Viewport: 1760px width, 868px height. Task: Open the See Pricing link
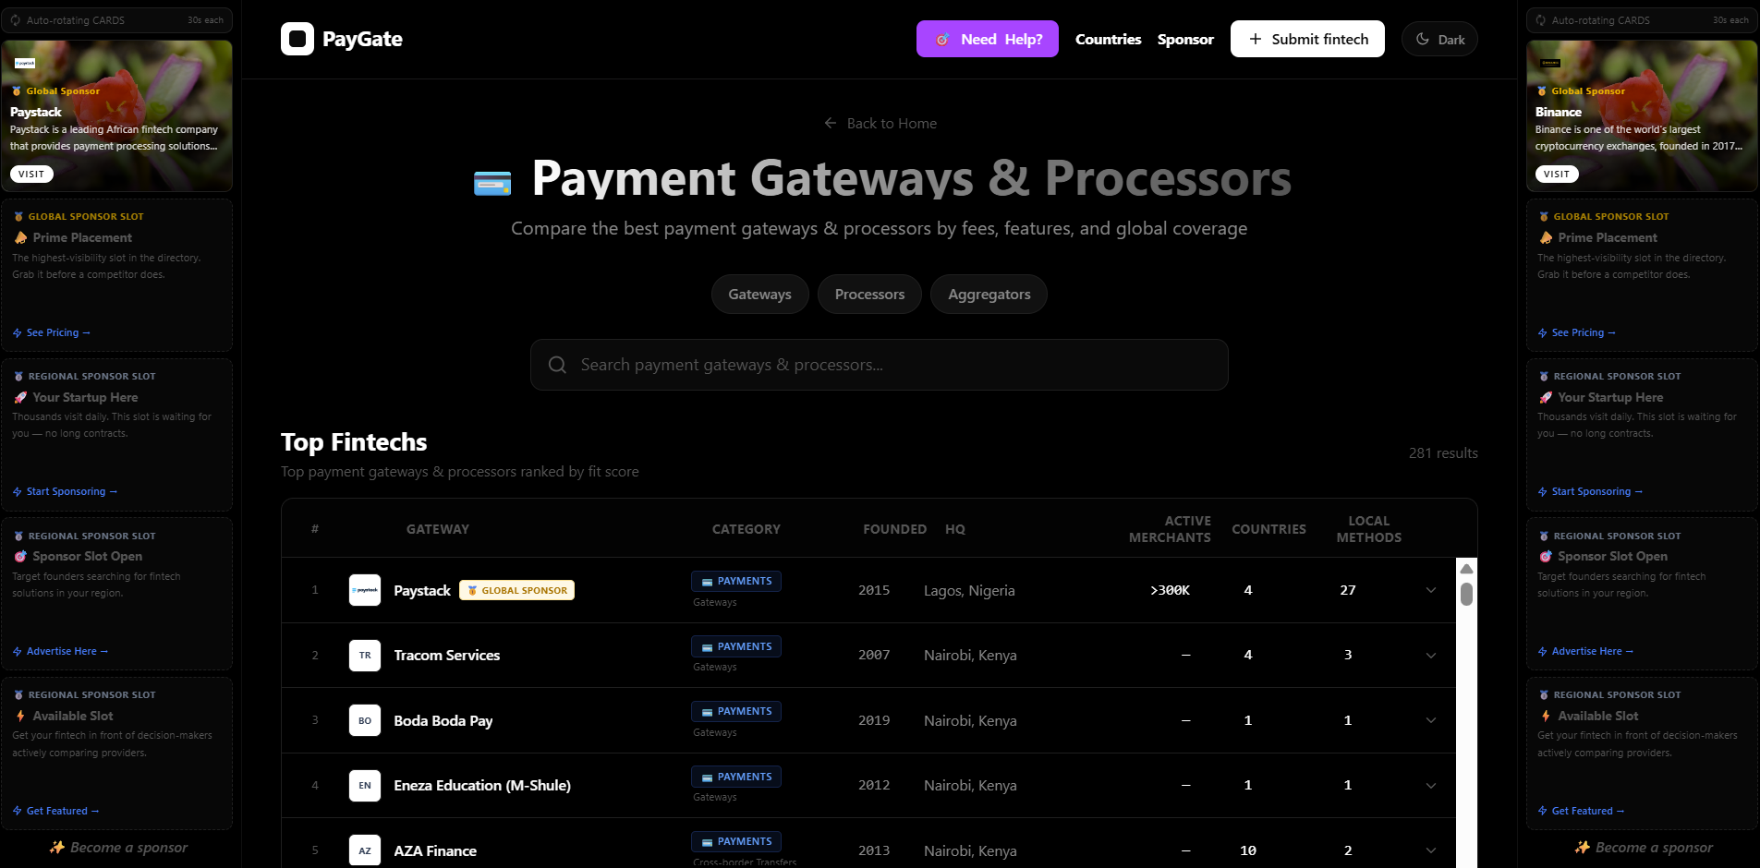(52, 332)
